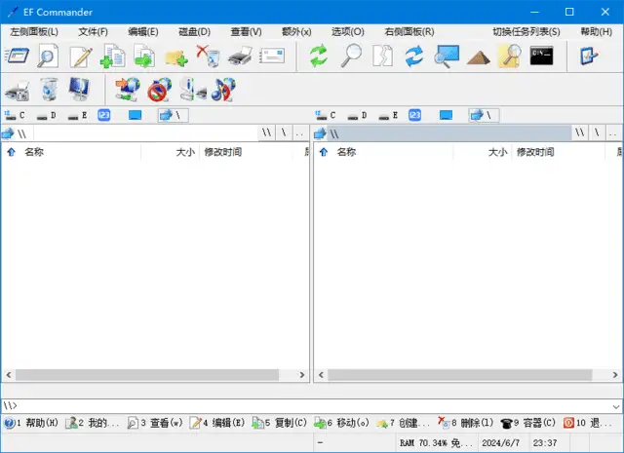Image resolution: width=624 pixels, height=453 pixels.
Task: Open the 选项(O) menu
Action: [x=347, y=31]
